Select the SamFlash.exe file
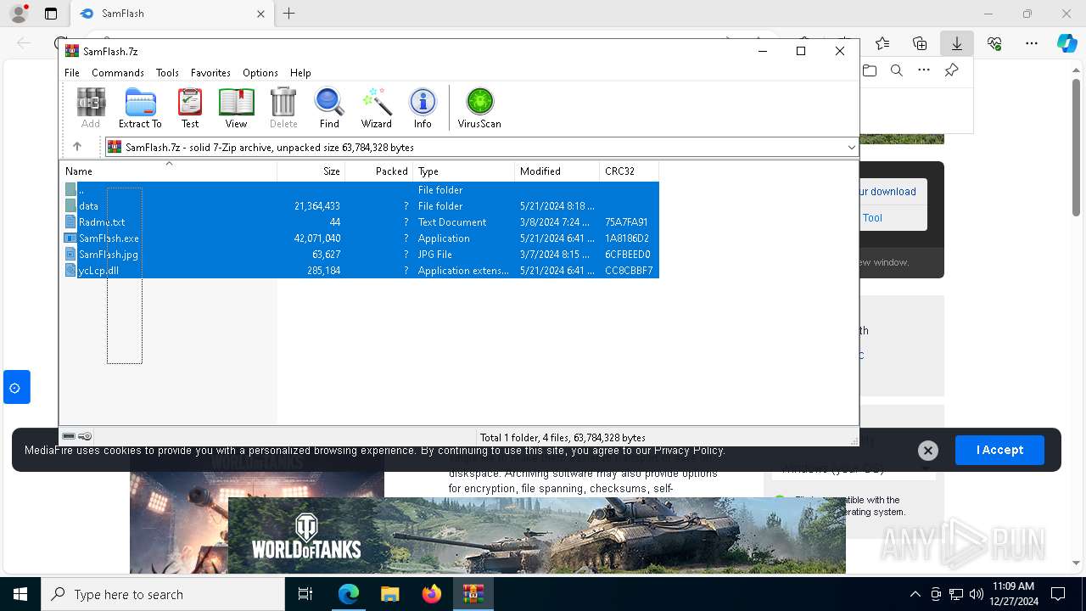 click(x=360, y=238)
